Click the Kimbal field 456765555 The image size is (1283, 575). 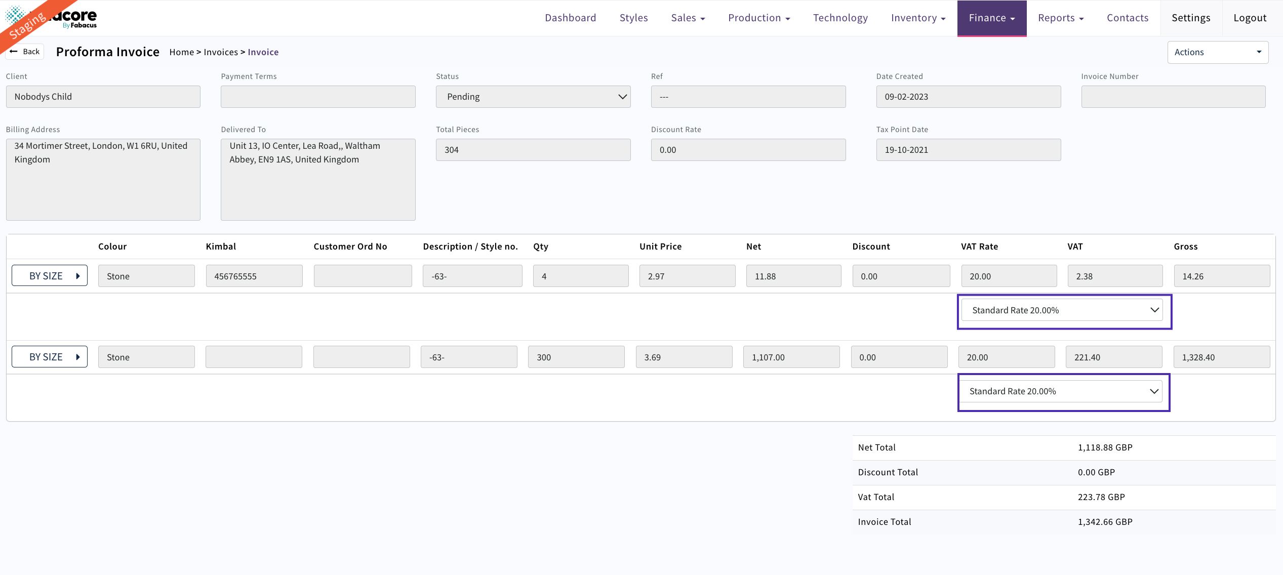254,276
